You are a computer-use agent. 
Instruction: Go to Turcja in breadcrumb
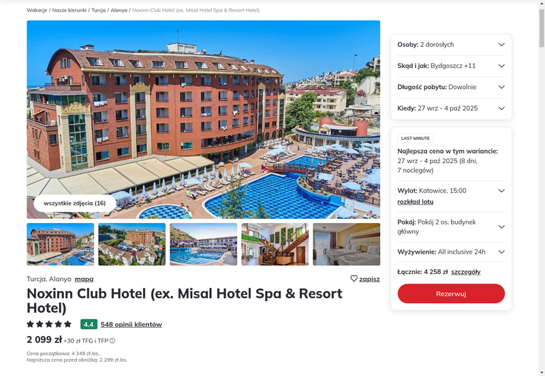[98, 10]
